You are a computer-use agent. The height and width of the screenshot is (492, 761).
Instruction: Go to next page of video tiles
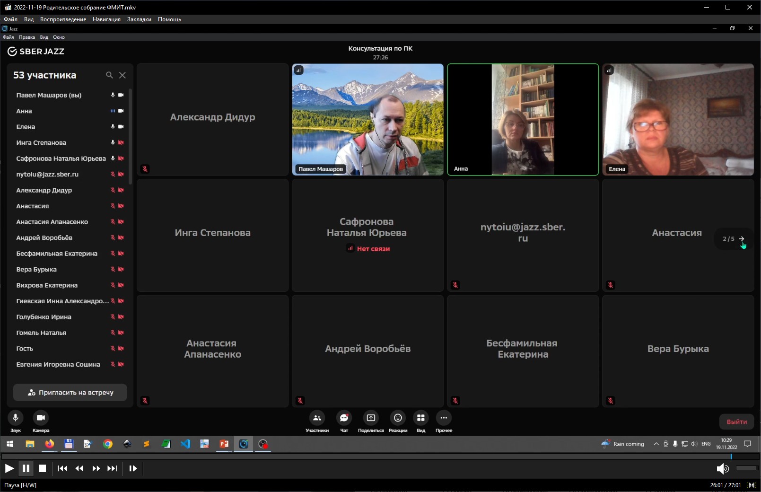[x=742, y=239]
